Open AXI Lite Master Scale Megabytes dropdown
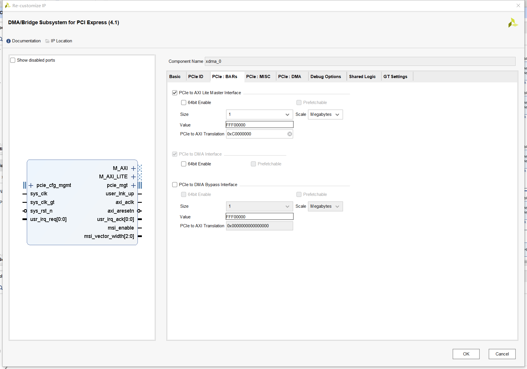 click(325, 114)
